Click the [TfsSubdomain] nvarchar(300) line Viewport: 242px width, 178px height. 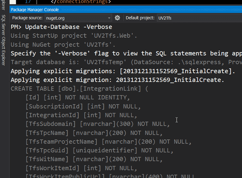click(x=98, y=124)
